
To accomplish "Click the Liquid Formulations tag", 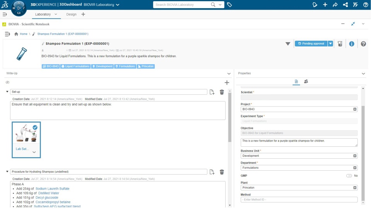I will pos(75,66).
